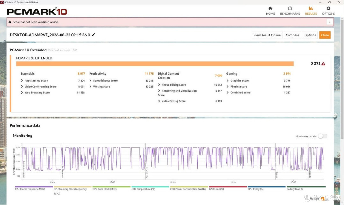Image resolution: width=344 pixels, height=205 pixels.
Task: Click the question mark help icon in the validation banner
Action: [x=330, y=22]
